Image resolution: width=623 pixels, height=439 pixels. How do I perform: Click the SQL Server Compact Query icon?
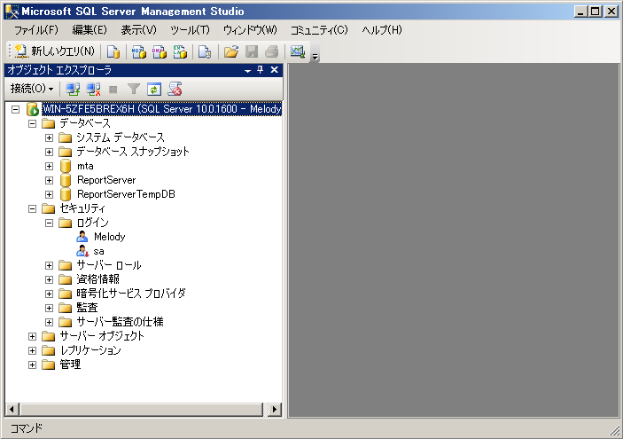[205, 51]
